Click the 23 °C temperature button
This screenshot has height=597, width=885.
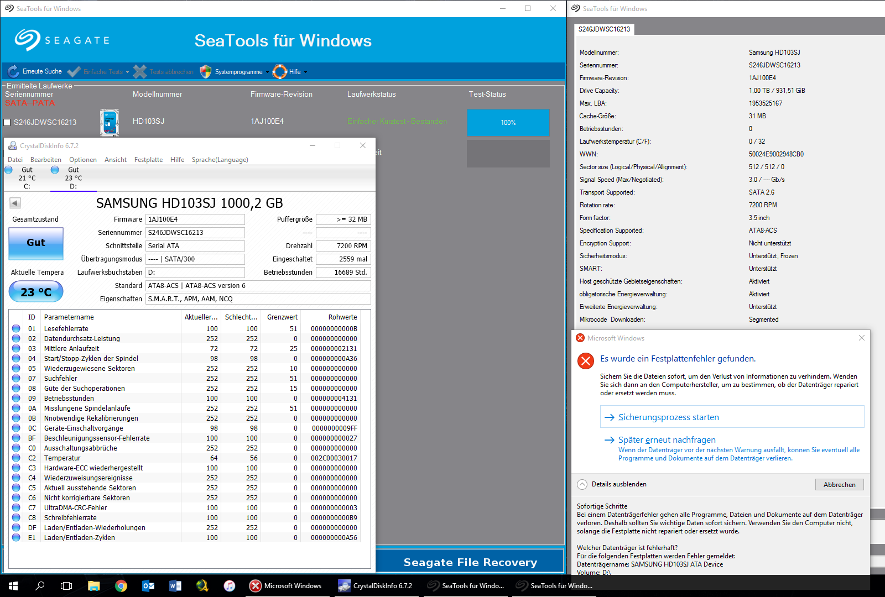36,292
